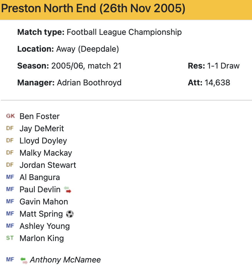Open Malky Mackay's profile
The width and height of the screenshot is (252, 266).
(46, 153)
